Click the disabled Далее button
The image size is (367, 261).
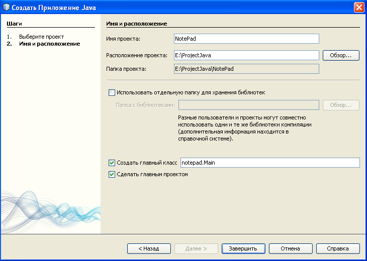pyautogui.click(x=196, y=248)
